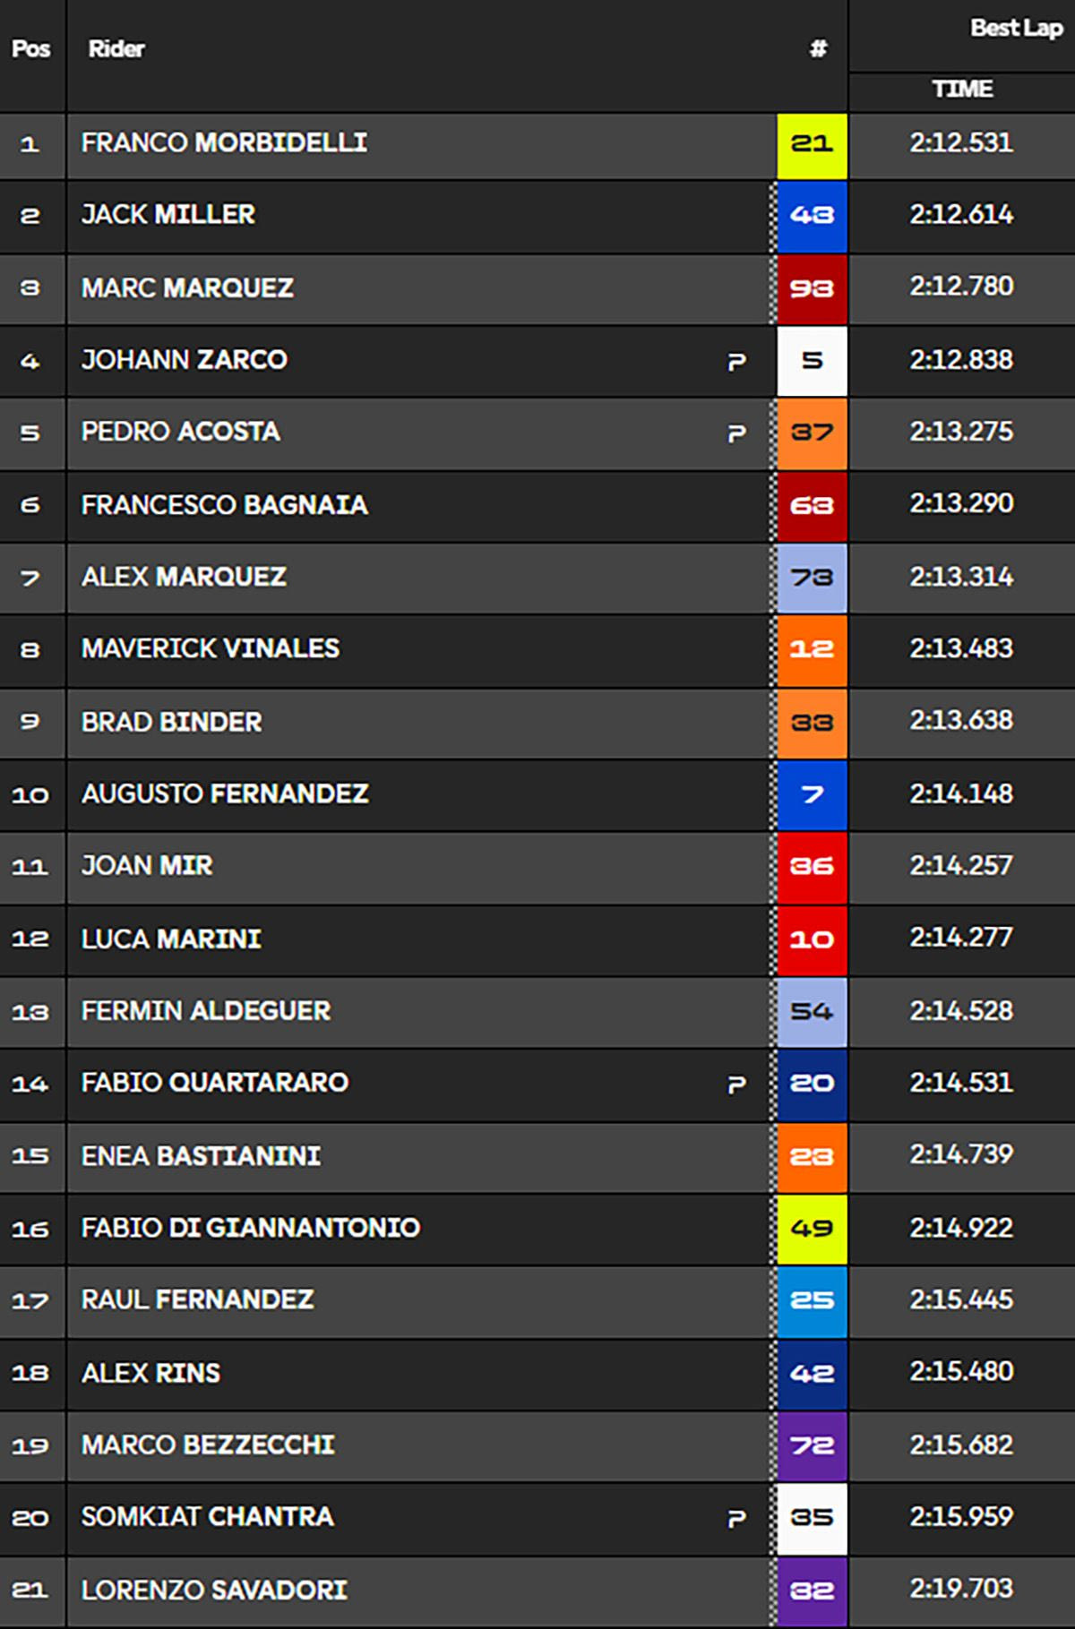
Task: Click the pit icon beside Fabio Quartararo
Action: point(736,1085)
